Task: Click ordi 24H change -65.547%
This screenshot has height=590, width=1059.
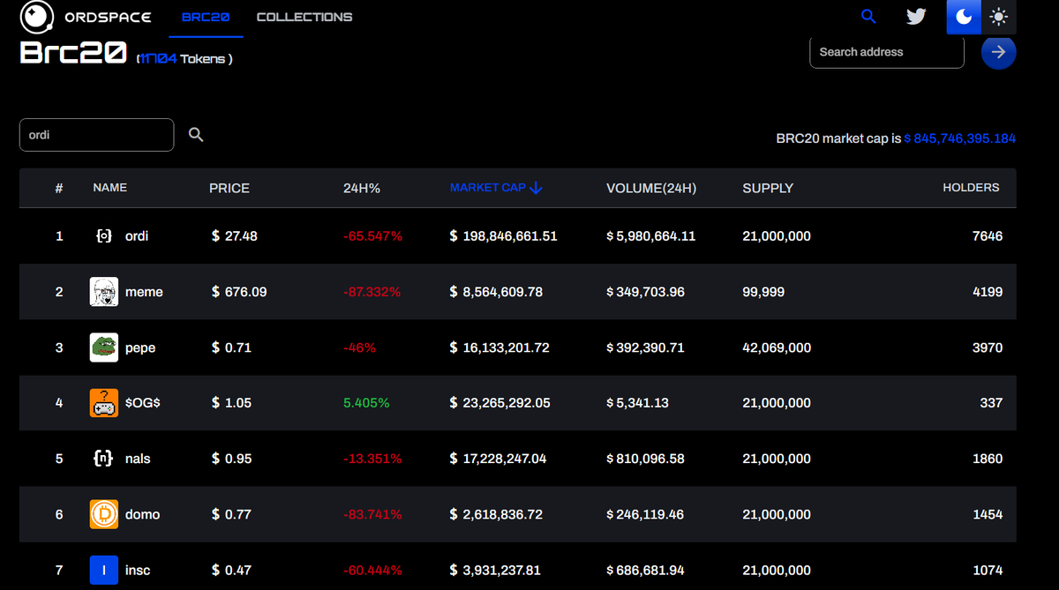Action: point(373,236)
